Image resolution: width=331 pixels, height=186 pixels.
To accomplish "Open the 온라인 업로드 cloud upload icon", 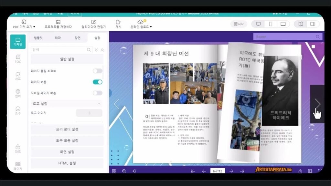I will coord(140,23).
